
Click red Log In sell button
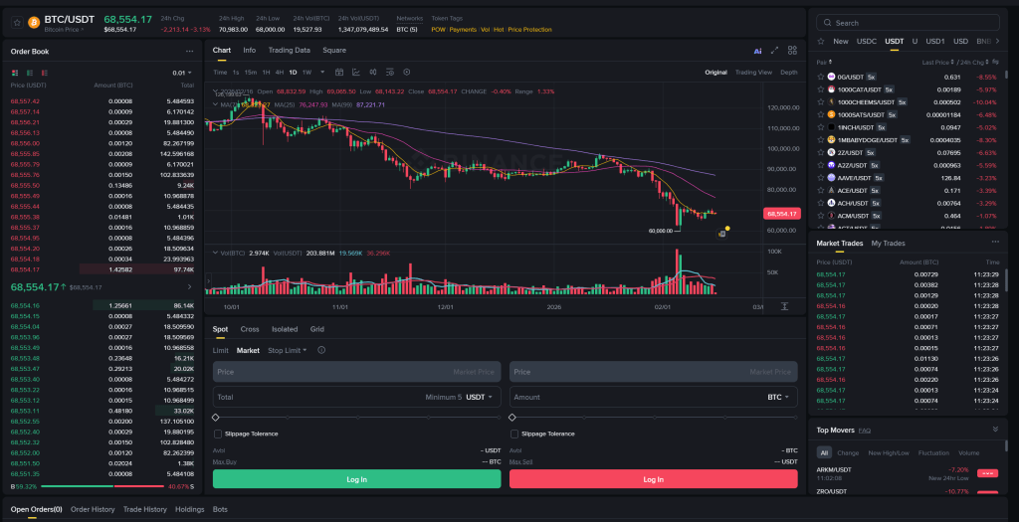653,479
